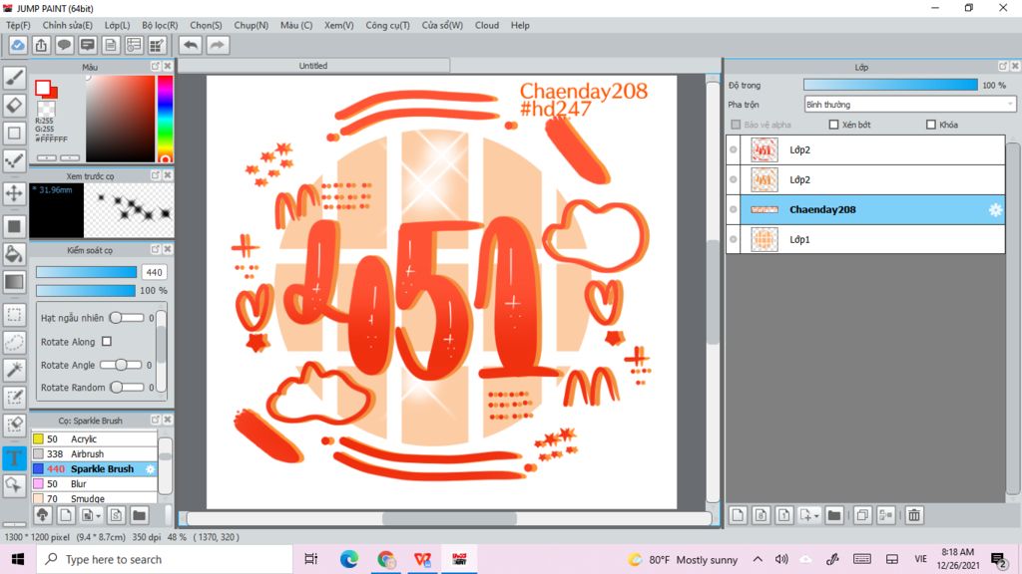The width and height of the screenshot is (1022, 574).
Task: Open the taskbar notification center
Action: [998, 559]
